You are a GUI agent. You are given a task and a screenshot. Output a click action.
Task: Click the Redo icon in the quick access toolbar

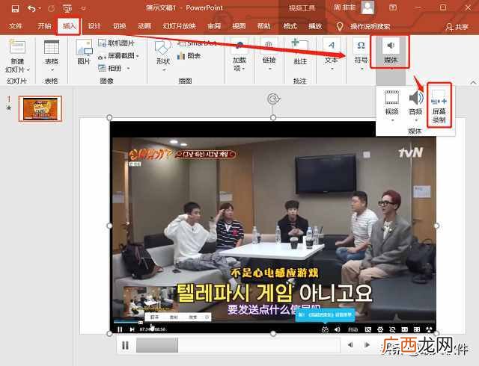coord(52,8)
